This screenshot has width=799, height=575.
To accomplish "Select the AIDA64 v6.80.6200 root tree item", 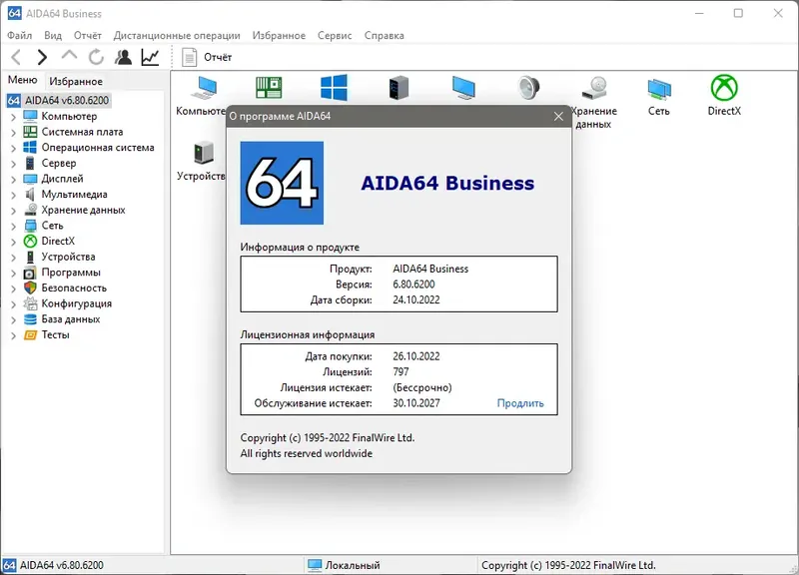I will coord(67,101).
